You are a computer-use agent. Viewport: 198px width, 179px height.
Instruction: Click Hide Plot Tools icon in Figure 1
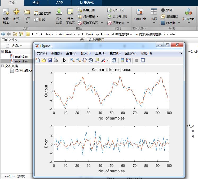pos(137,60)
